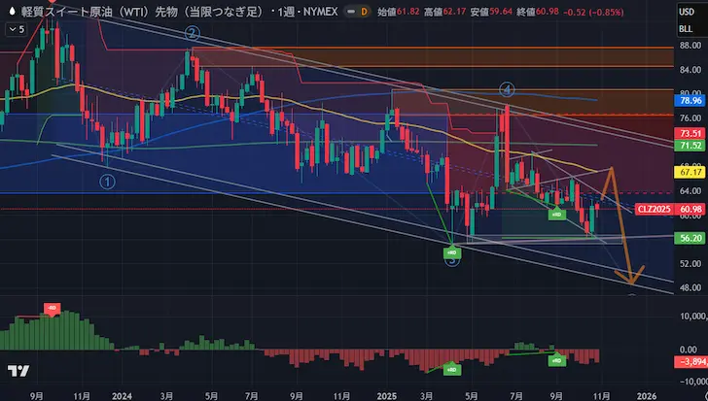Click the red RD label on the histogram
The image size is (708, 401).
(x=52, y=308)
